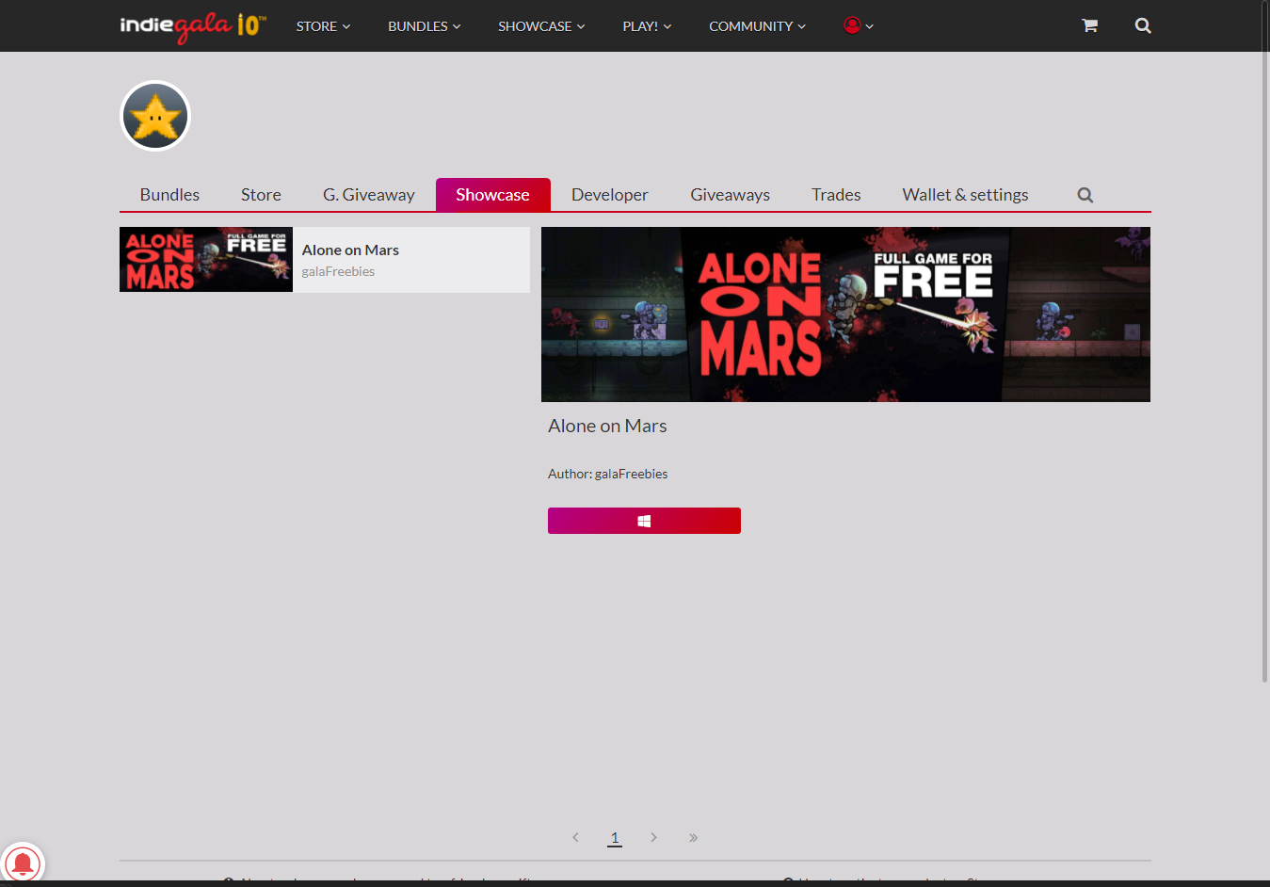This screenshot has height=887, width=1270.
Task: Click galaFreebies under the list entry
Action: pyautogui.click(x=338, y=271)
